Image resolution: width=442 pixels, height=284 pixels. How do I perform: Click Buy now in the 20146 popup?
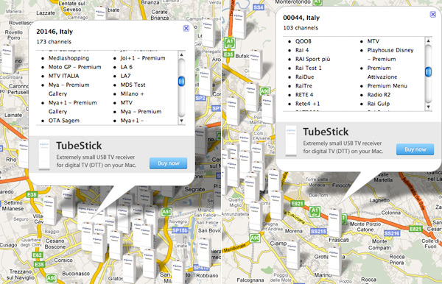[x=168, y=163]
